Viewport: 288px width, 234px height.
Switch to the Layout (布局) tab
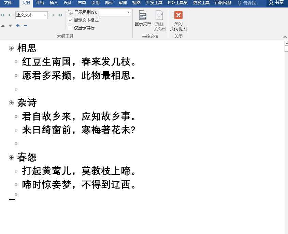tap(82, 3)
